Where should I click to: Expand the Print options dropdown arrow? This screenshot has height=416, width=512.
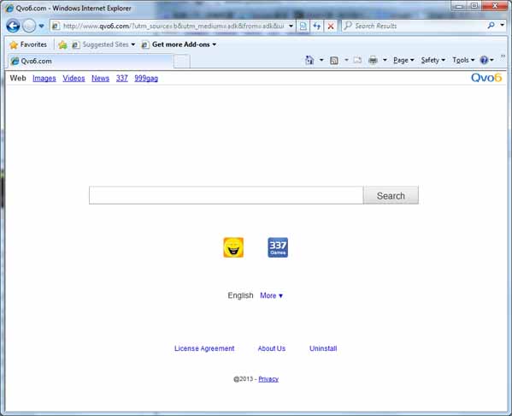click(x=385, y=60)
